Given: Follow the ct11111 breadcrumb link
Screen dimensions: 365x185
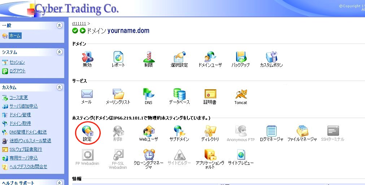Looking at the screenshot, I should [79, 23].
